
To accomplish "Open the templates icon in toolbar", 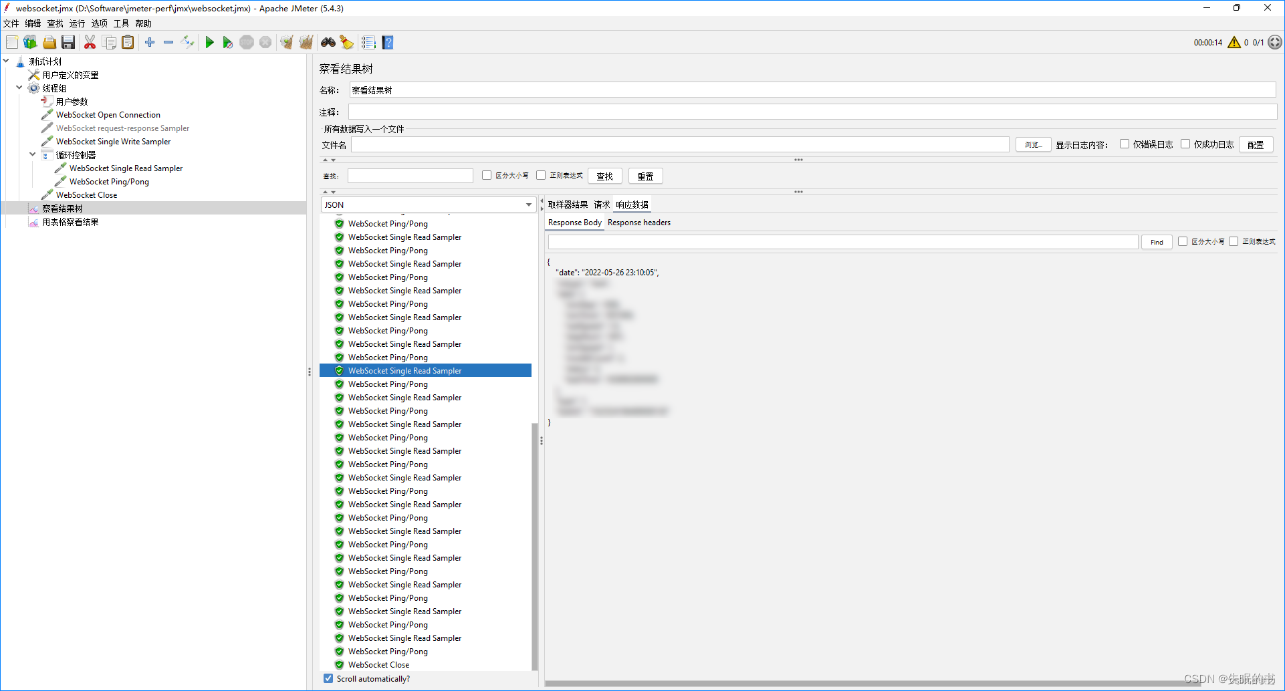I will click(x=31, y=43).
